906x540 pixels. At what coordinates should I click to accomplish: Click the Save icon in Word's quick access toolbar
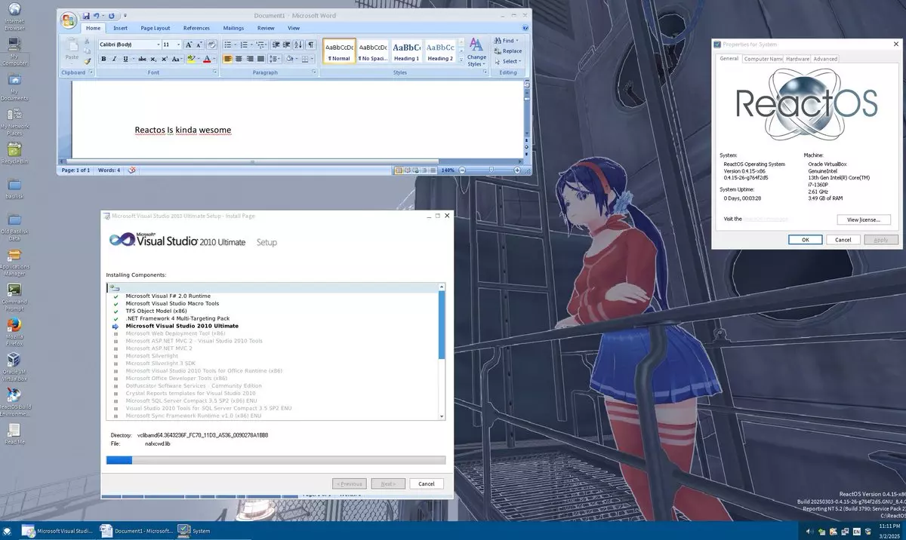(86, 16)
